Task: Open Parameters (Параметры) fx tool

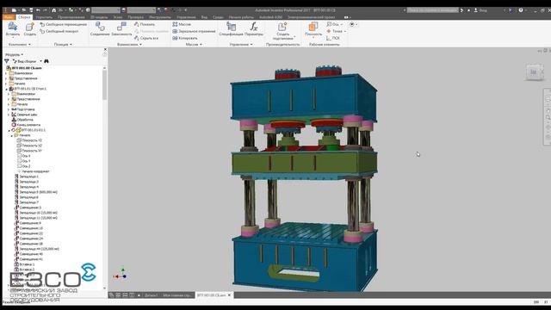Action: coord(254,29)
